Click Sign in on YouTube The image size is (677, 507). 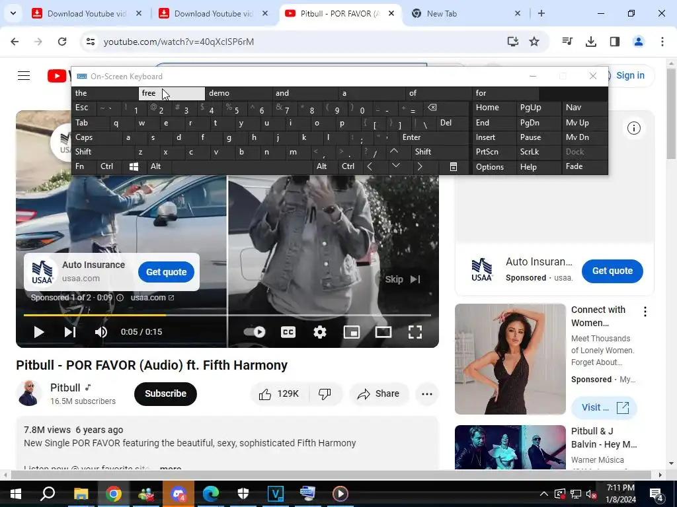point(630,75)
